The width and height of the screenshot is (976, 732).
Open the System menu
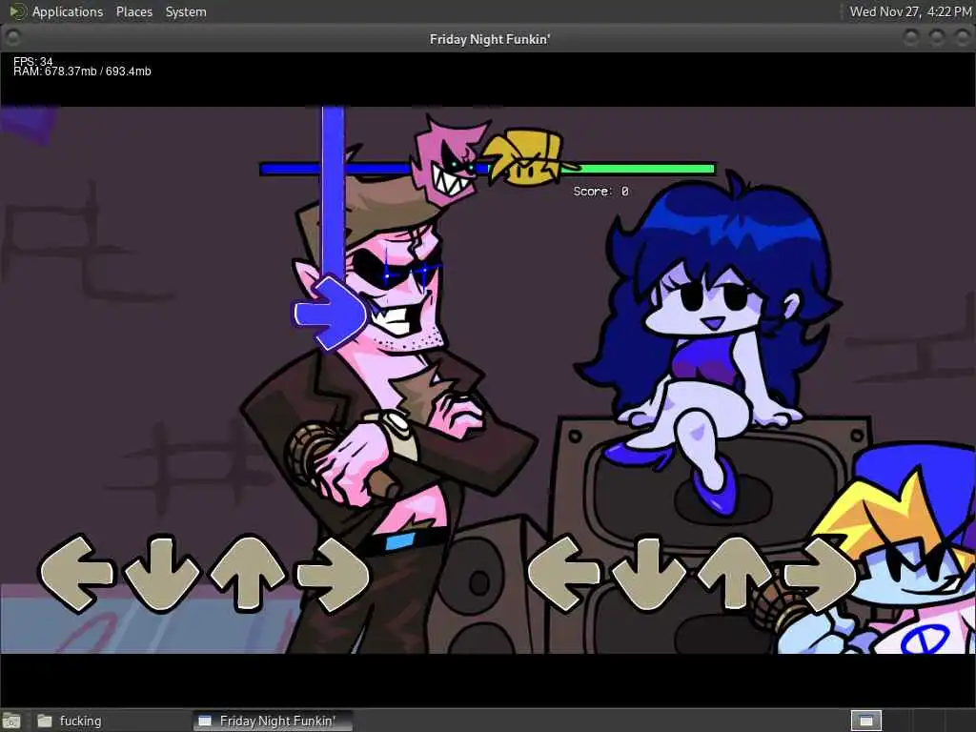[186, 11]
